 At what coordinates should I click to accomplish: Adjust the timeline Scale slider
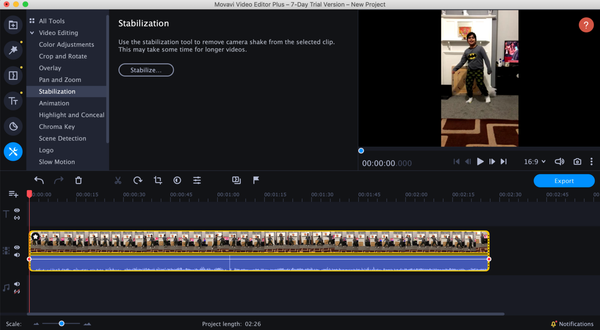(x=61, y=323)
